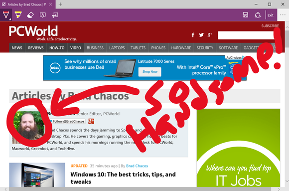Viewport: 289px width, 191px height.
Task: Click Shop Now in Dell ad
Action: 150,72
